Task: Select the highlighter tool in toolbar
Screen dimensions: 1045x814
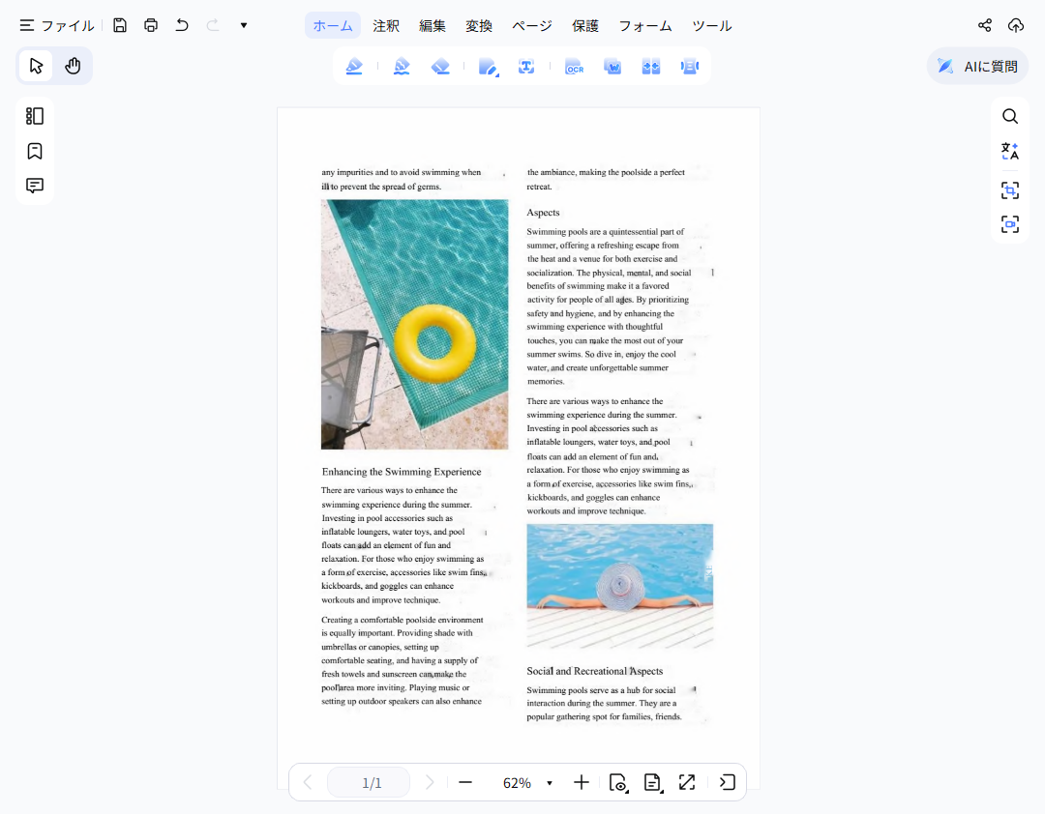Action: tap(354, 67)
